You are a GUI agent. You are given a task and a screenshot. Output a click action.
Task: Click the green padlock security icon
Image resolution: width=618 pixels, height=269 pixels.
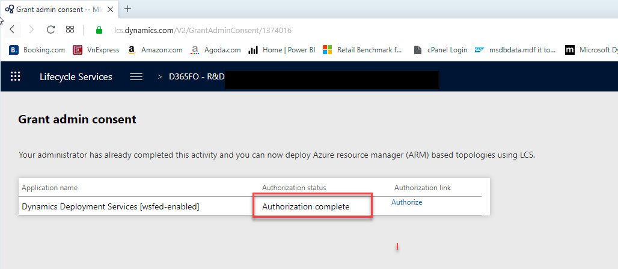coord(99,30)
